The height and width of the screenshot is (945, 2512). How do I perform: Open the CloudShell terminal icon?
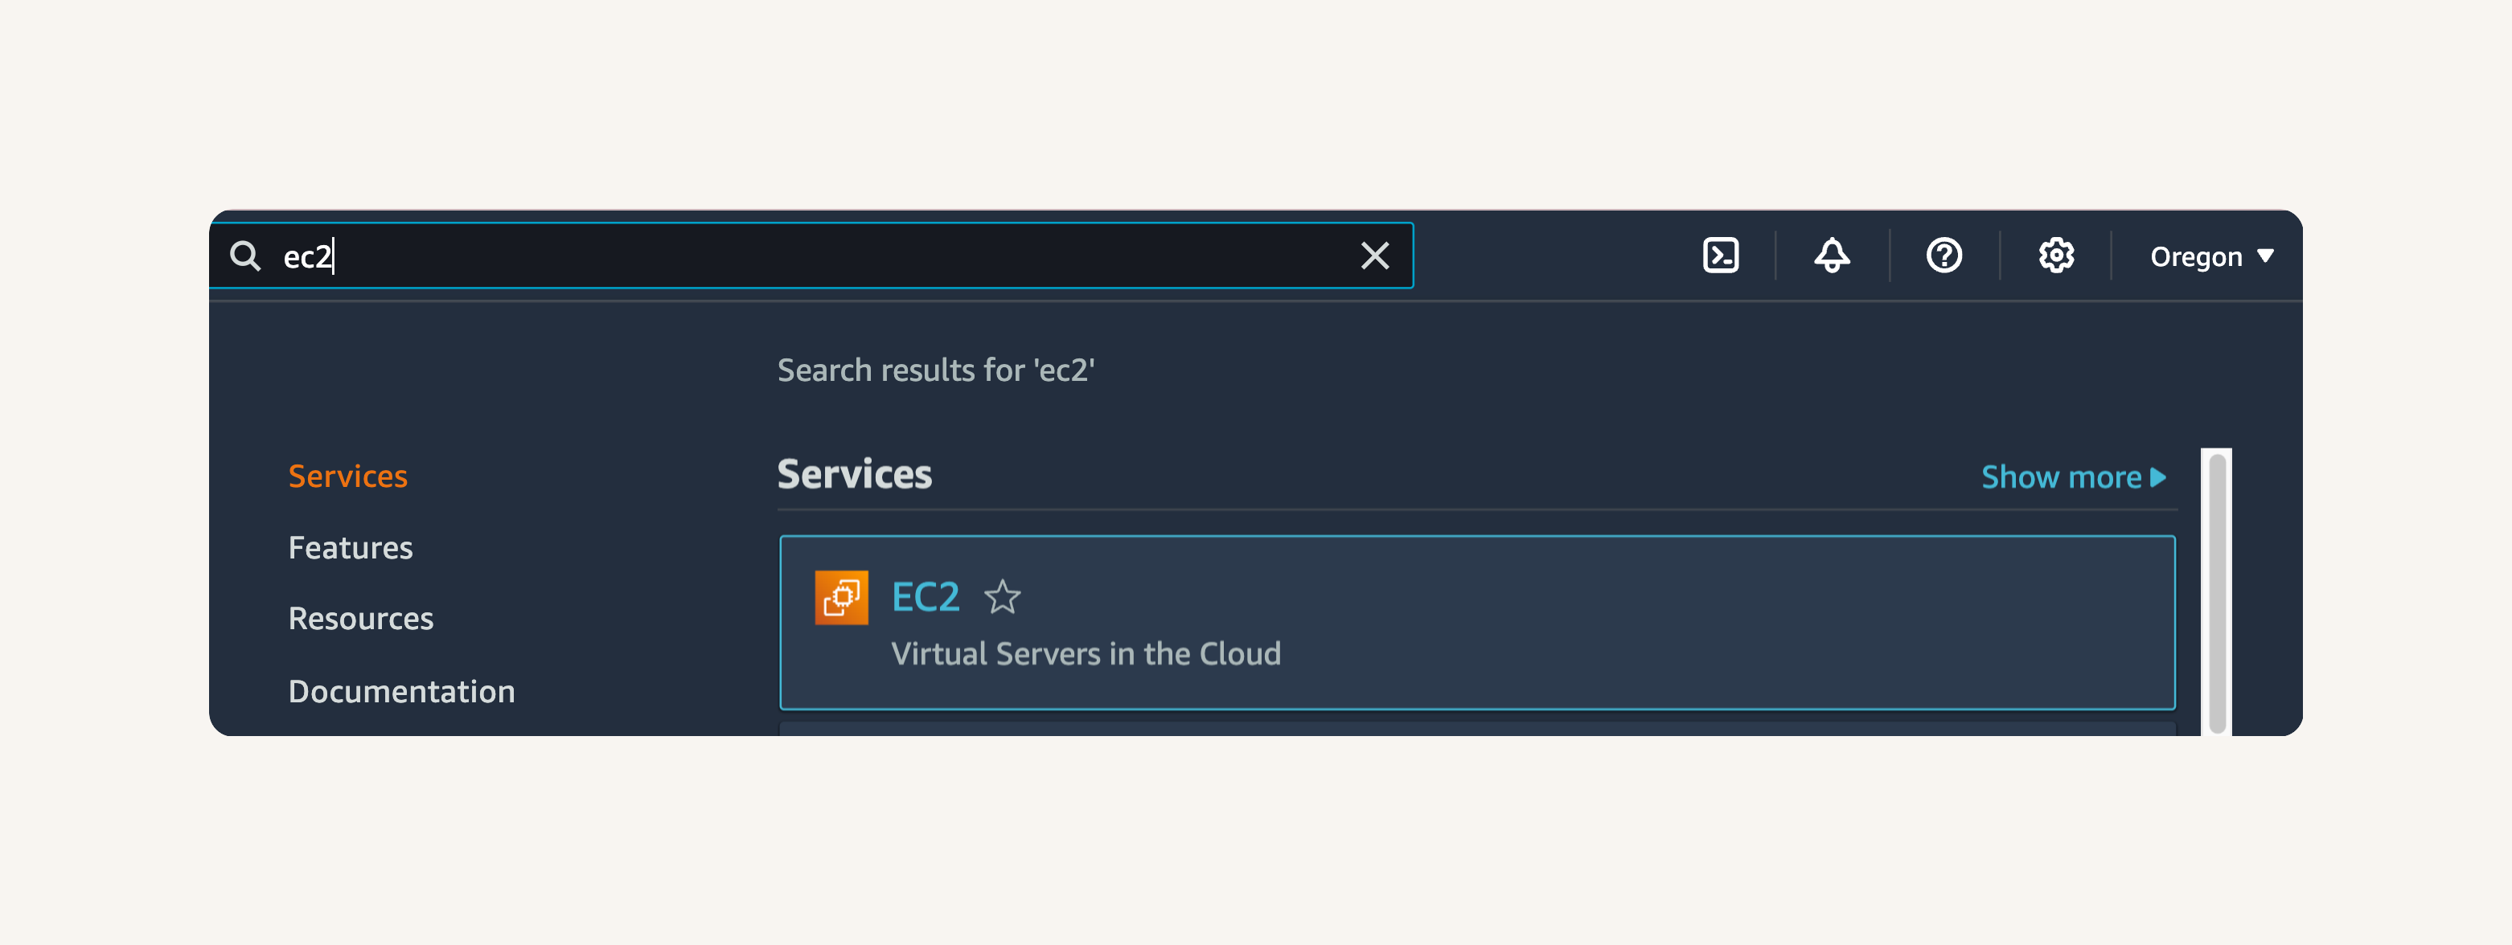tap(1720, 256)
